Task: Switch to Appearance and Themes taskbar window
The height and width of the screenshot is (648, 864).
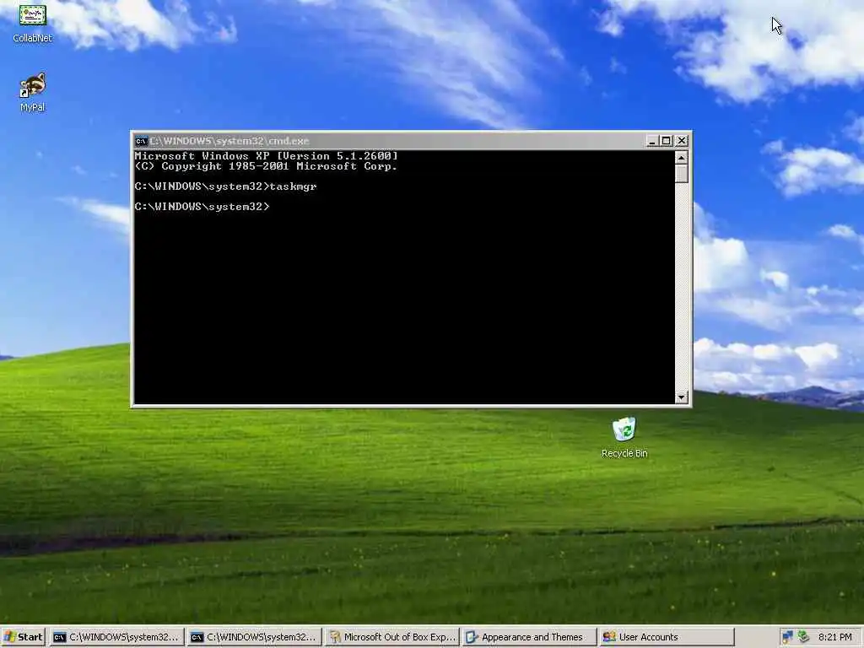Action: [530, 637]
